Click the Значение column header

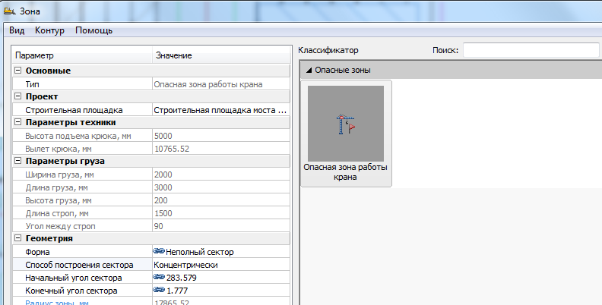point(221,55)
